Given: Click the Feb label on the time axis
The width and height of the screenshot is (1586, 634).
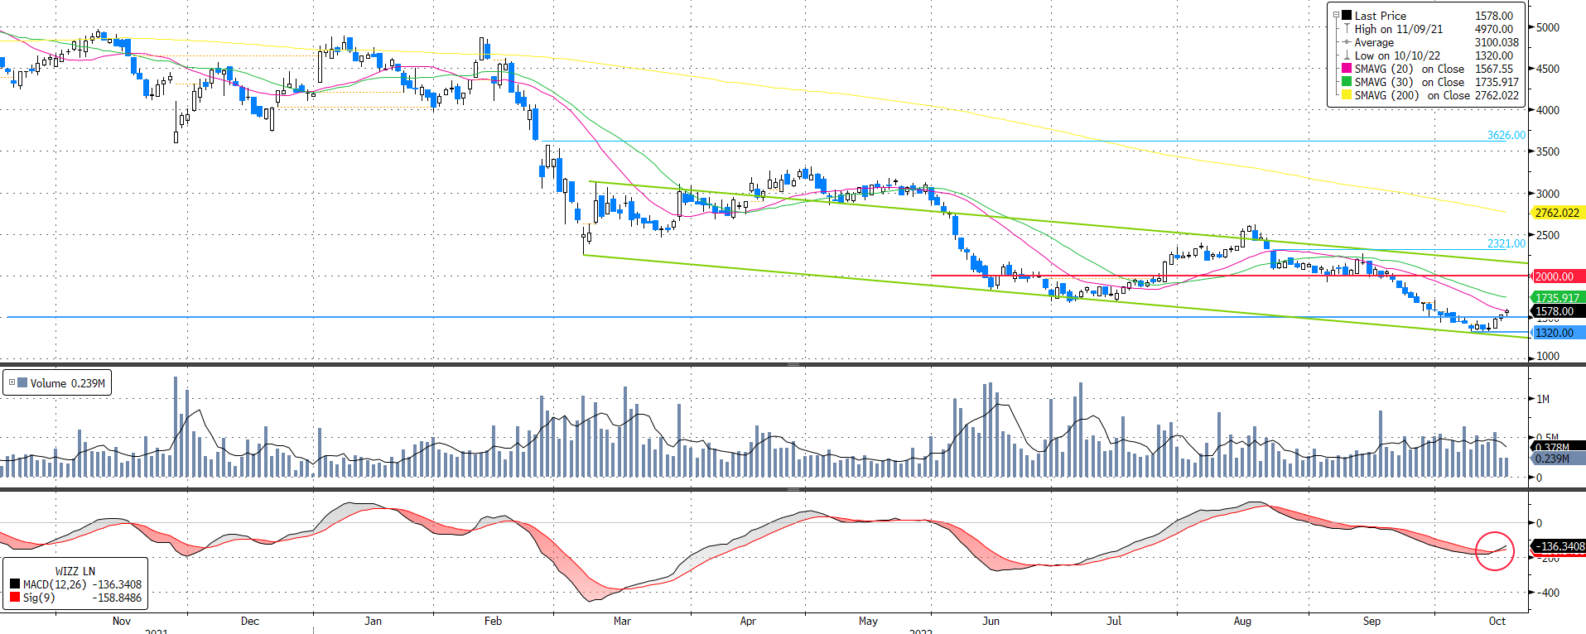Looking at the screenshot, I should tap(493, 621).
